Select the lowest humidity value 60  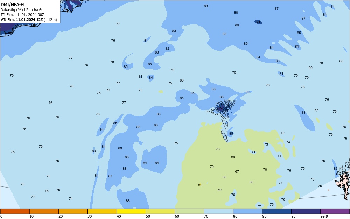[x=200, y=185]
